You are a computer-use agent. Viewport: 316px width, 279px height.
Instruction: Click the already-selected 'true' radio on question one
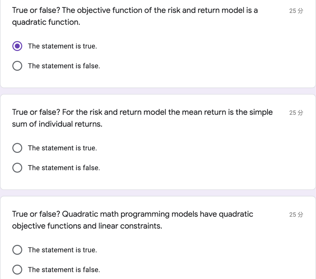coord(17,46)
